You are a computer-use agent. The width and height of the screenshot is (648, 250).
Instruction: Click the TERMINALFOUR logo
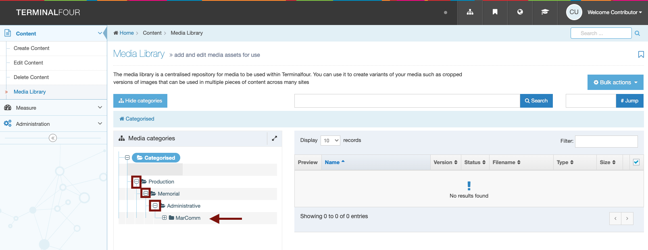[x=48, y=12]
